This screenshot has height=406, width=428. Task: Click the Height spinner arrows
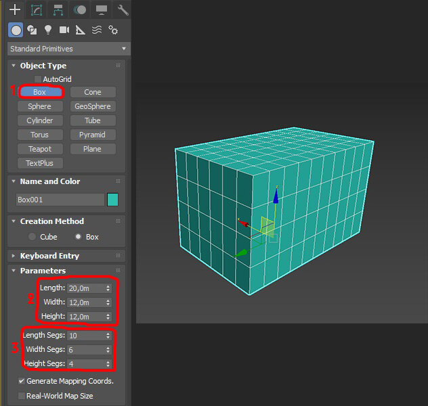tap(108, 317)
